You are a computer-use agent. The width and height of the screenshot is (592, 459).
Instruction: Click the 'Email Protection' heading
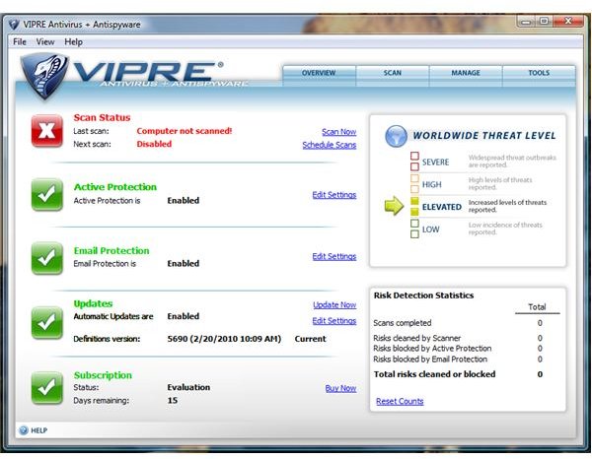point(111,250)
